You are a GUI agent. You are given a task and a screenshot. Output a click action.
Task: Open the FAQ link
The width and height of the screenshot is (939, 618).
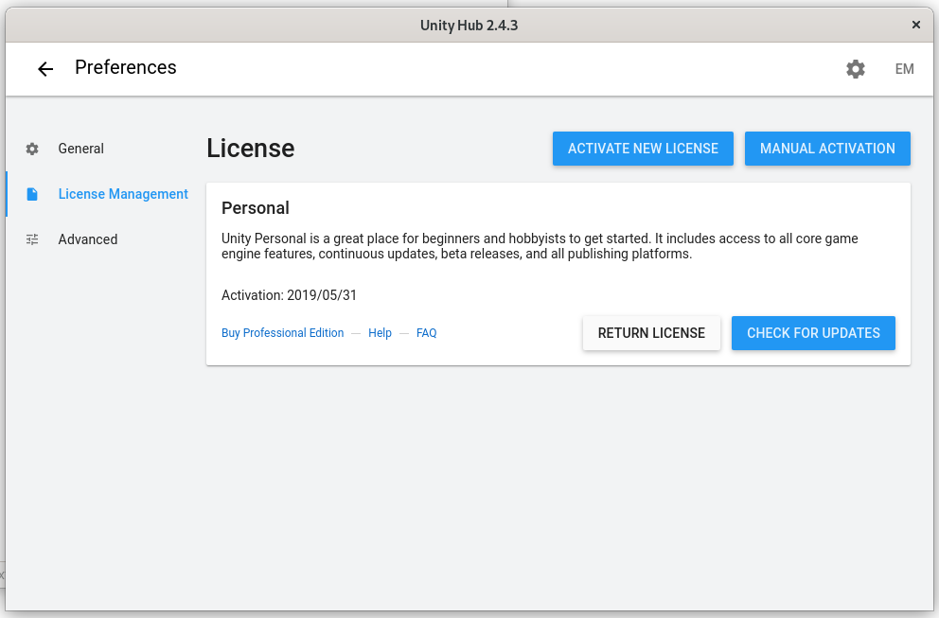pos(426,333)
